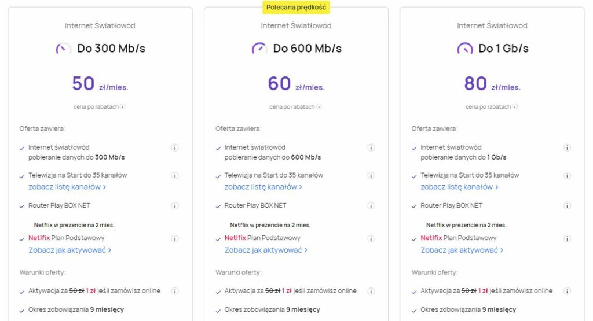Click the yellow 'Polecana prędkość' badge
593x321 pixels.
(x=296, y=7)
